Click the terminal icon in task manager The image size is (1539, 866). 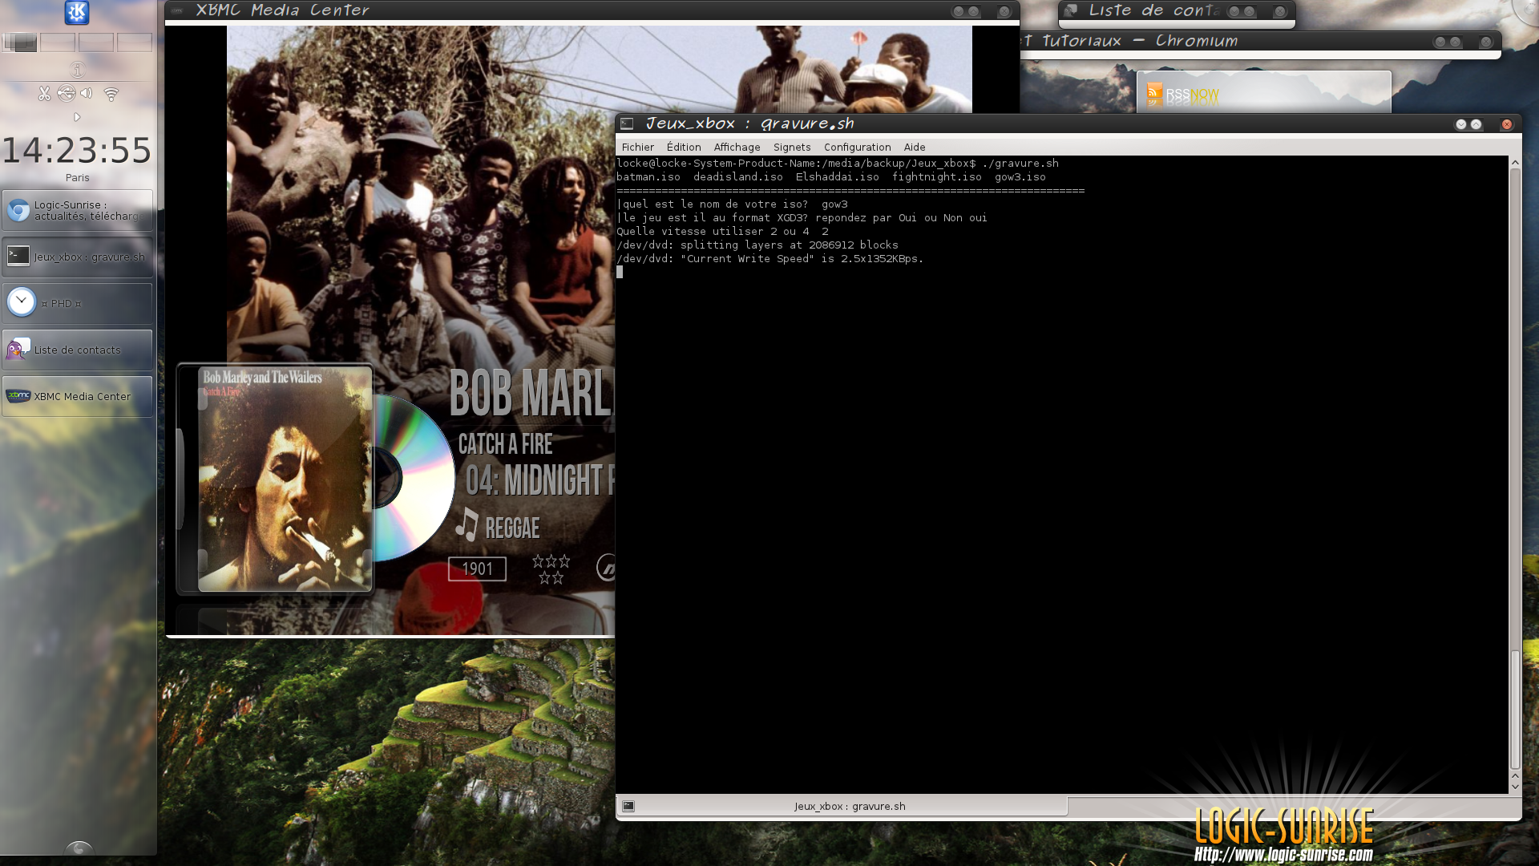tap(18, 256)
